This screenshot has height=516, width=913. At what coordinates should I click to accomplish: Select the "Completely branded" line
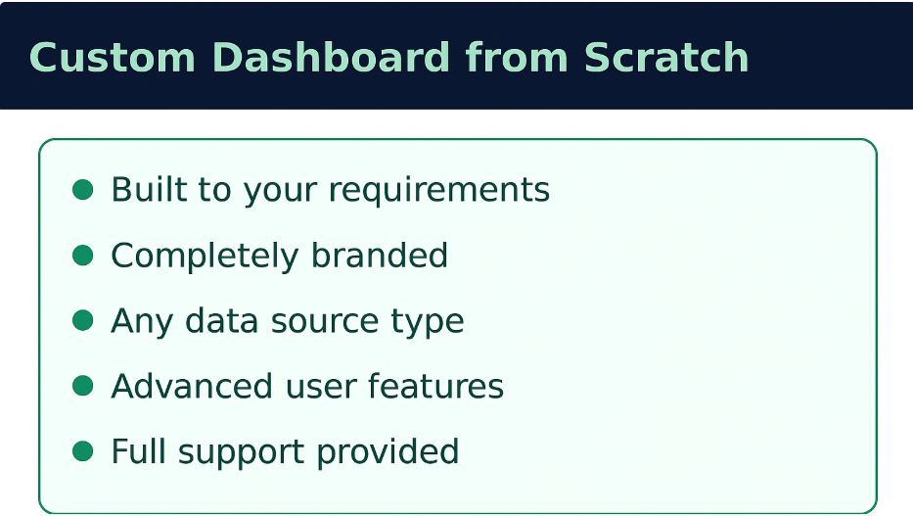279,256
